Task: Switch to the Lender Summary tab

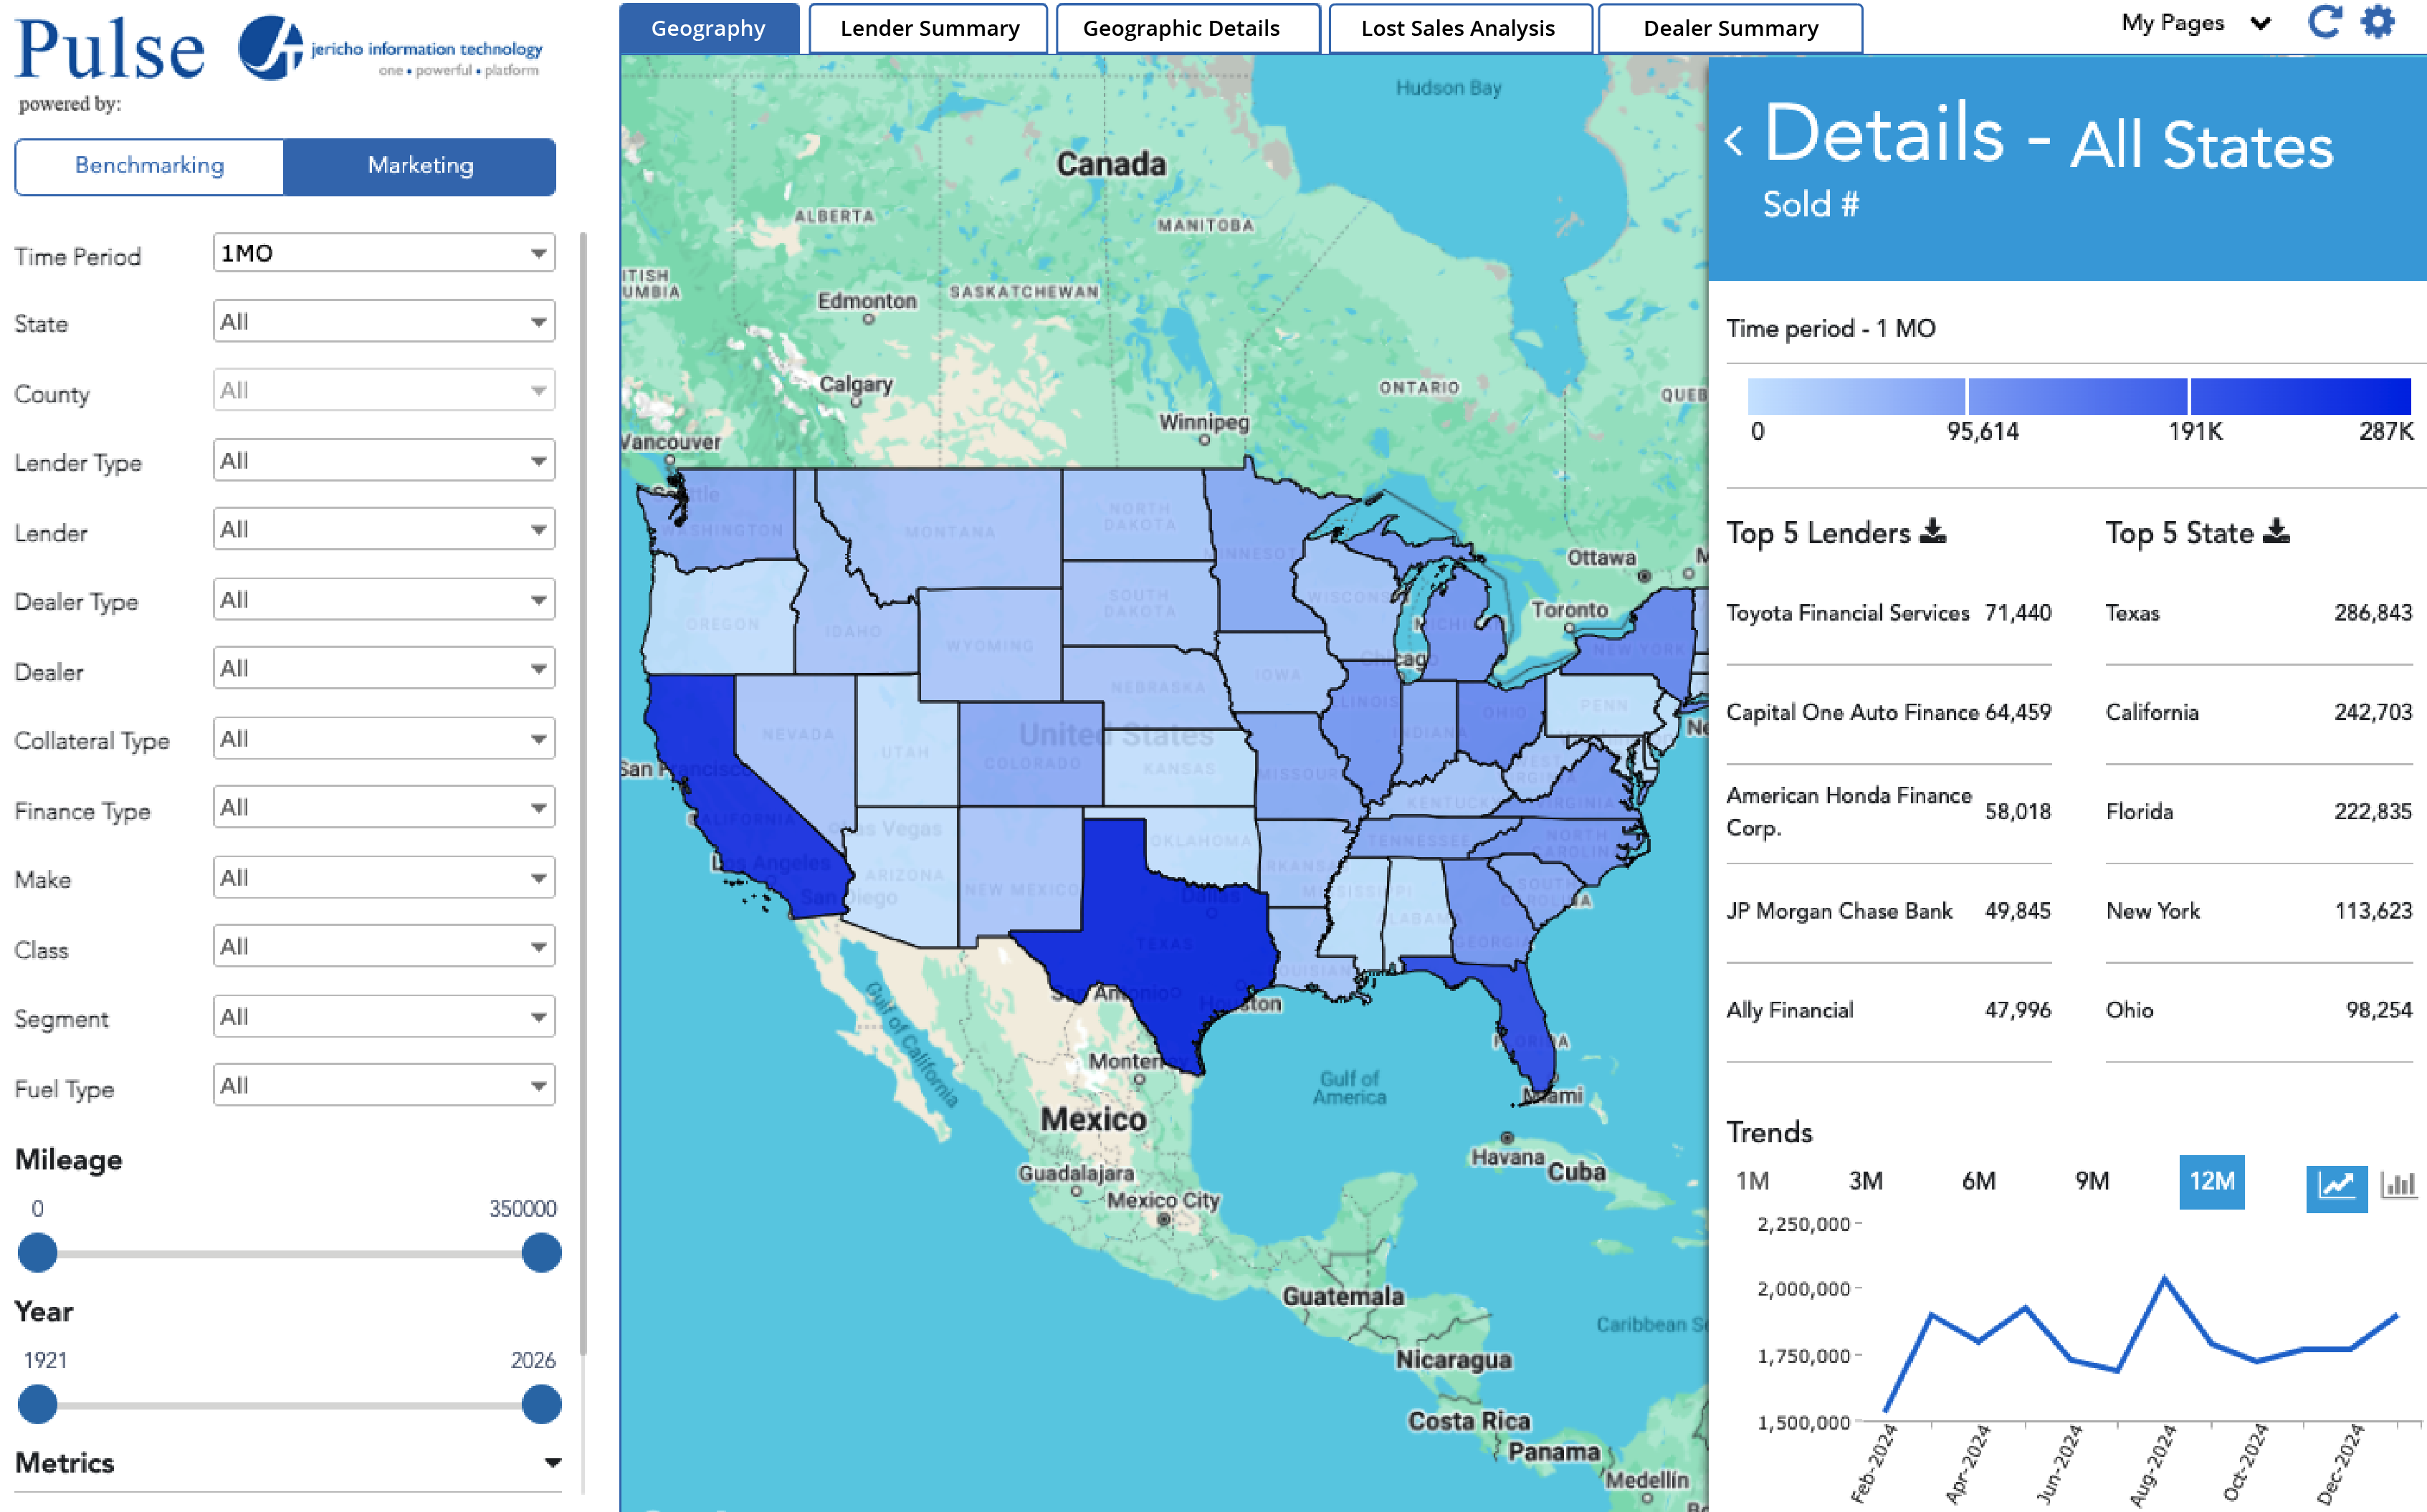Action: coord(929,28)
